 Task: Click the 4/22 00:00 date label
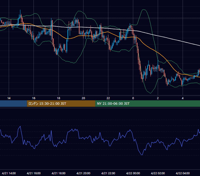click(x=133, y=173)
